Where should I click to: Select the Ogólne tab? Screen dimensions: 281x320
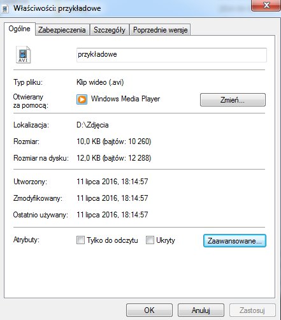click(x=19, y=29)
